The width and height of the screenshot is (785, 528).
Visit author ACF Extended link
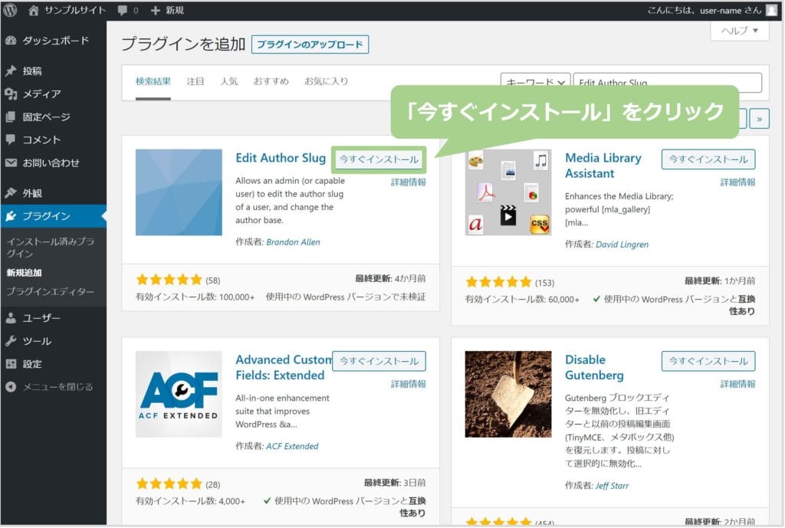point(292,447)
